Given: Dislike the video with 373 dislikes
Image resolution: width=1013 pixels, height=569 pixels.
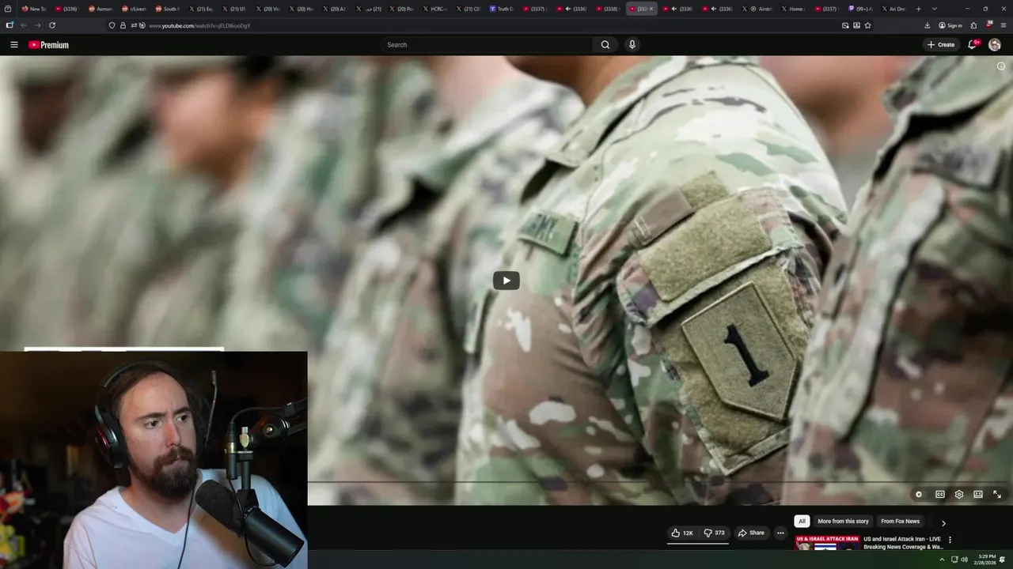Looking at the screenshot, I should 715,533.
